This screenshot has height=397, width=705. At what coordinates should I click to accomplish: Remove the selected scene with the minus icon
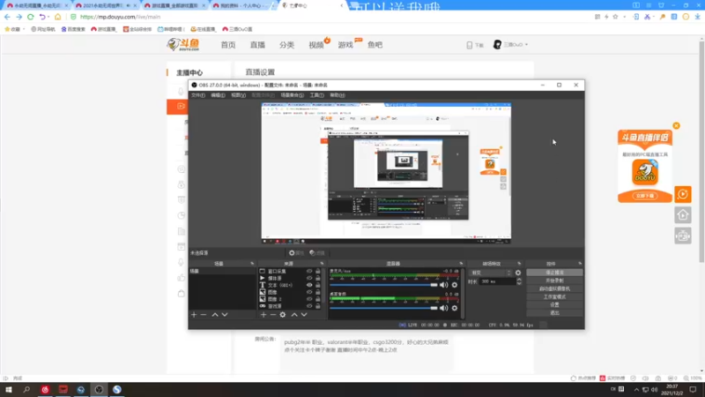click(x=204, y=315)
